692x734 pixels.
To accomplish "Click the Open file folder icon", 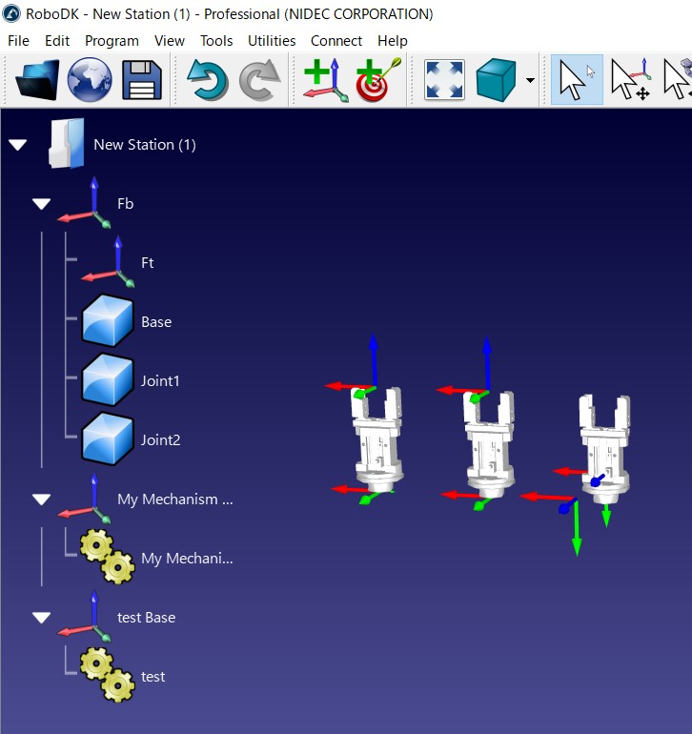I will click(x=37, y=80).
